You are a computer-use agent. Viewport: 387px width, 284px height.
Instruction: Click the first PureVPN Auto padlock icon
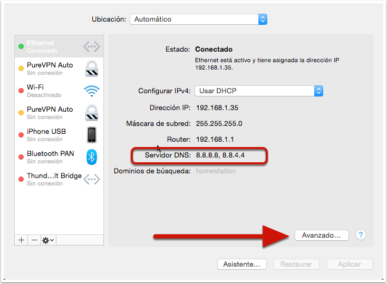pyautogui.click(x=92, y=69)
